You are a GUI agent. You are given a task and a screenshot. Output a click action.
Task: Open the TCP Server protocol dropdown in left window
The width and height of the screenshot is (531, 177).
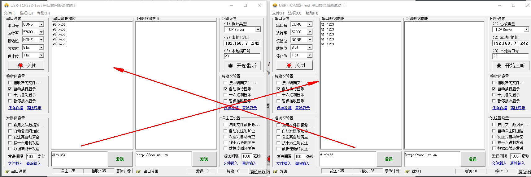click(x=258, y=30)
